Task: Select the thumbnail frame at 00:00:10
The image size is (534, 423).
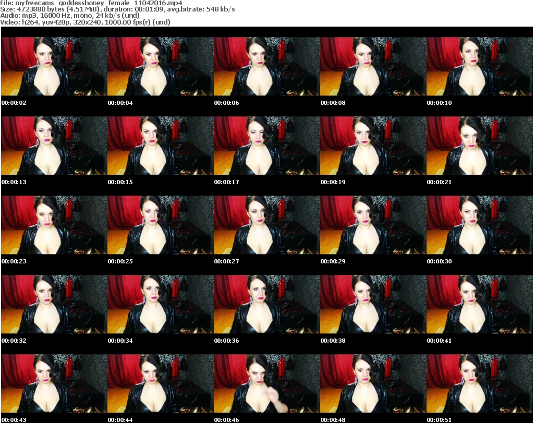Action: [480, 66]
